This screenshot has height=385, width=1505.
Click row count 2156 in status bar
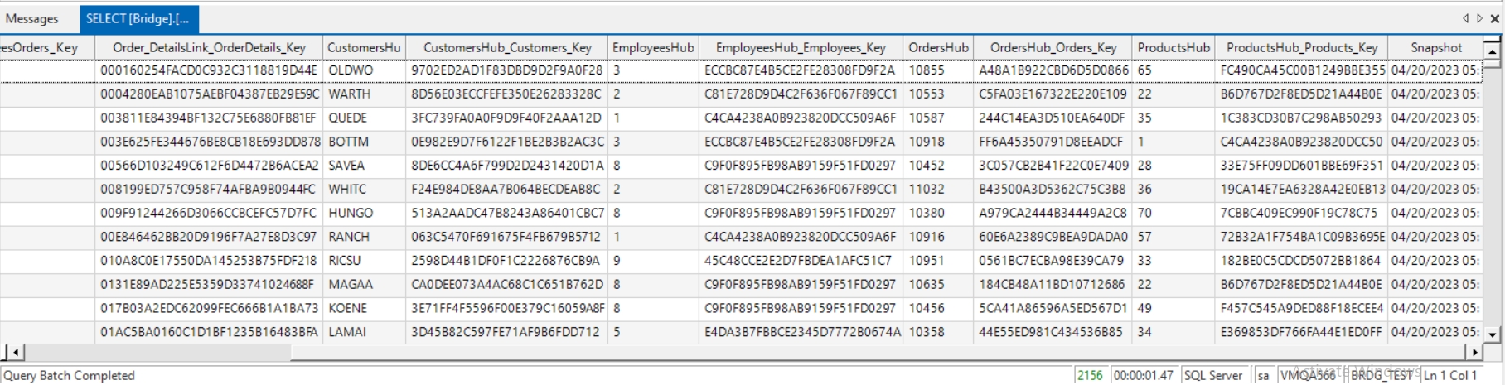pyautogui.click(x=1090, y=375)
